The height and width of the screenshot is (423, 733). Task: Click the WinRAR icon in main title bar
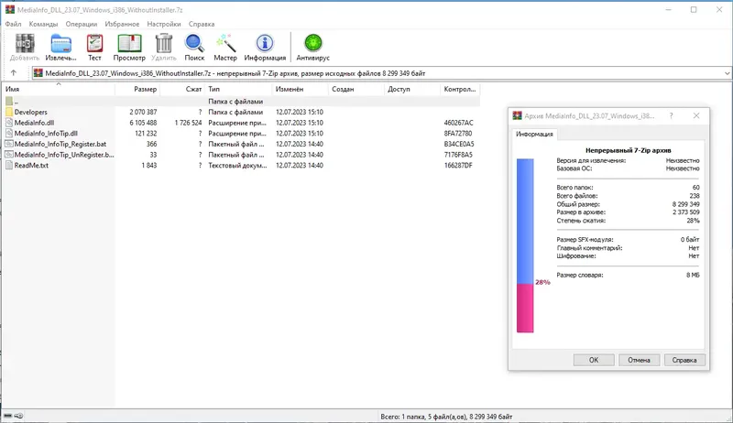tap(10, 9)
